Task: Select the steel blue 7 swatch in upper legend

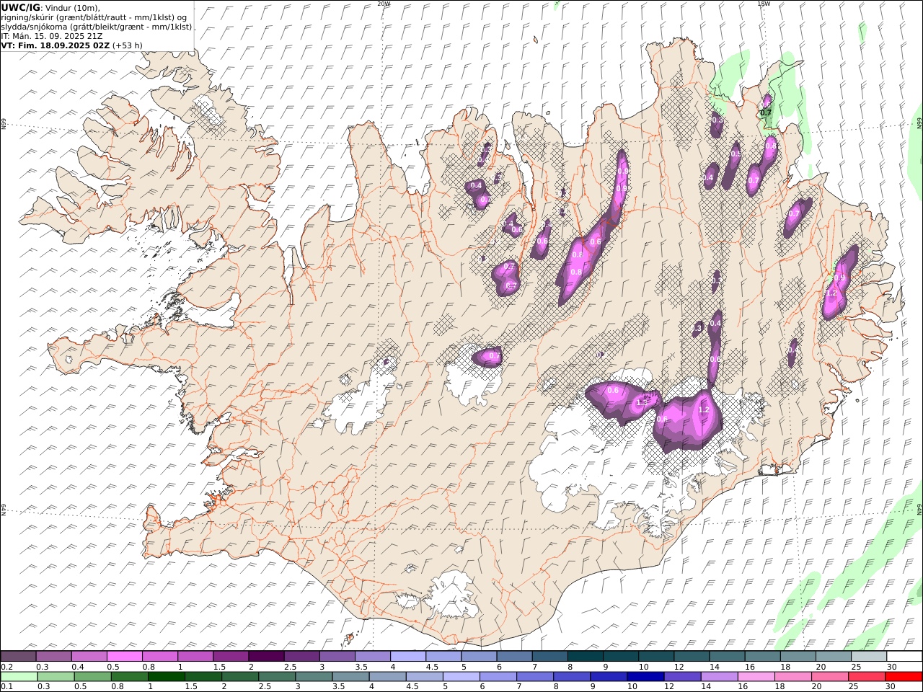Action: [549, 657]
